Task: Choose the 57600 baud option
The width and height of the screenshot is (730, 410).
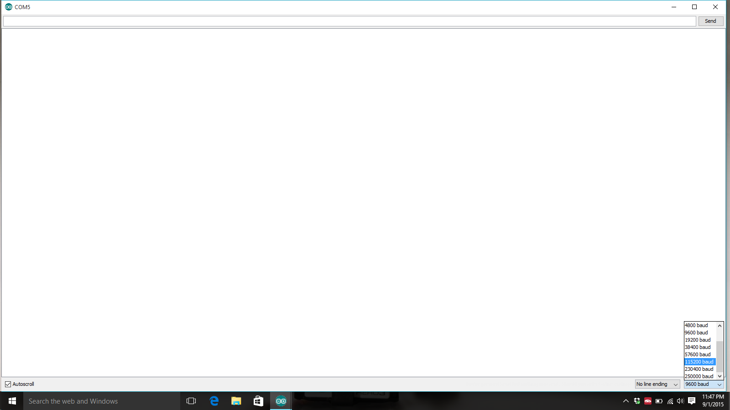Action: [697, 354]
